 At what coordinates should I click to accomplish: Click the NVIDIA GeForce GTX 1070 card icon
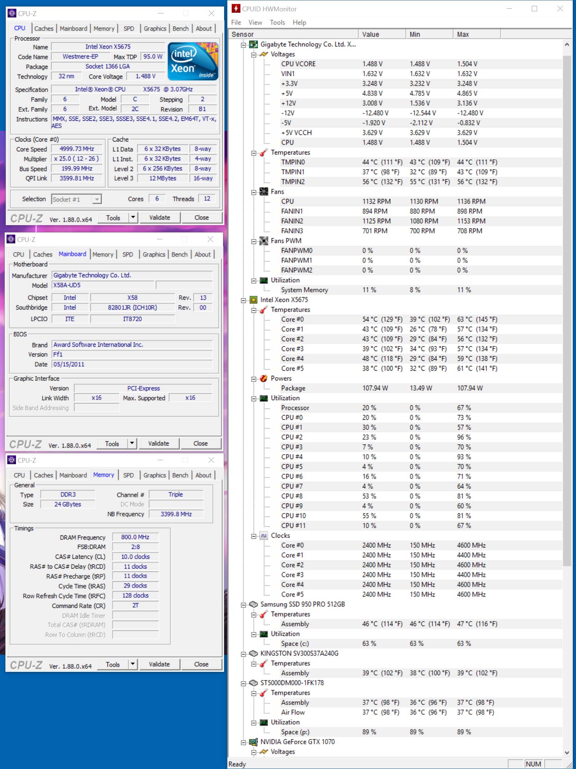point(253,742)
